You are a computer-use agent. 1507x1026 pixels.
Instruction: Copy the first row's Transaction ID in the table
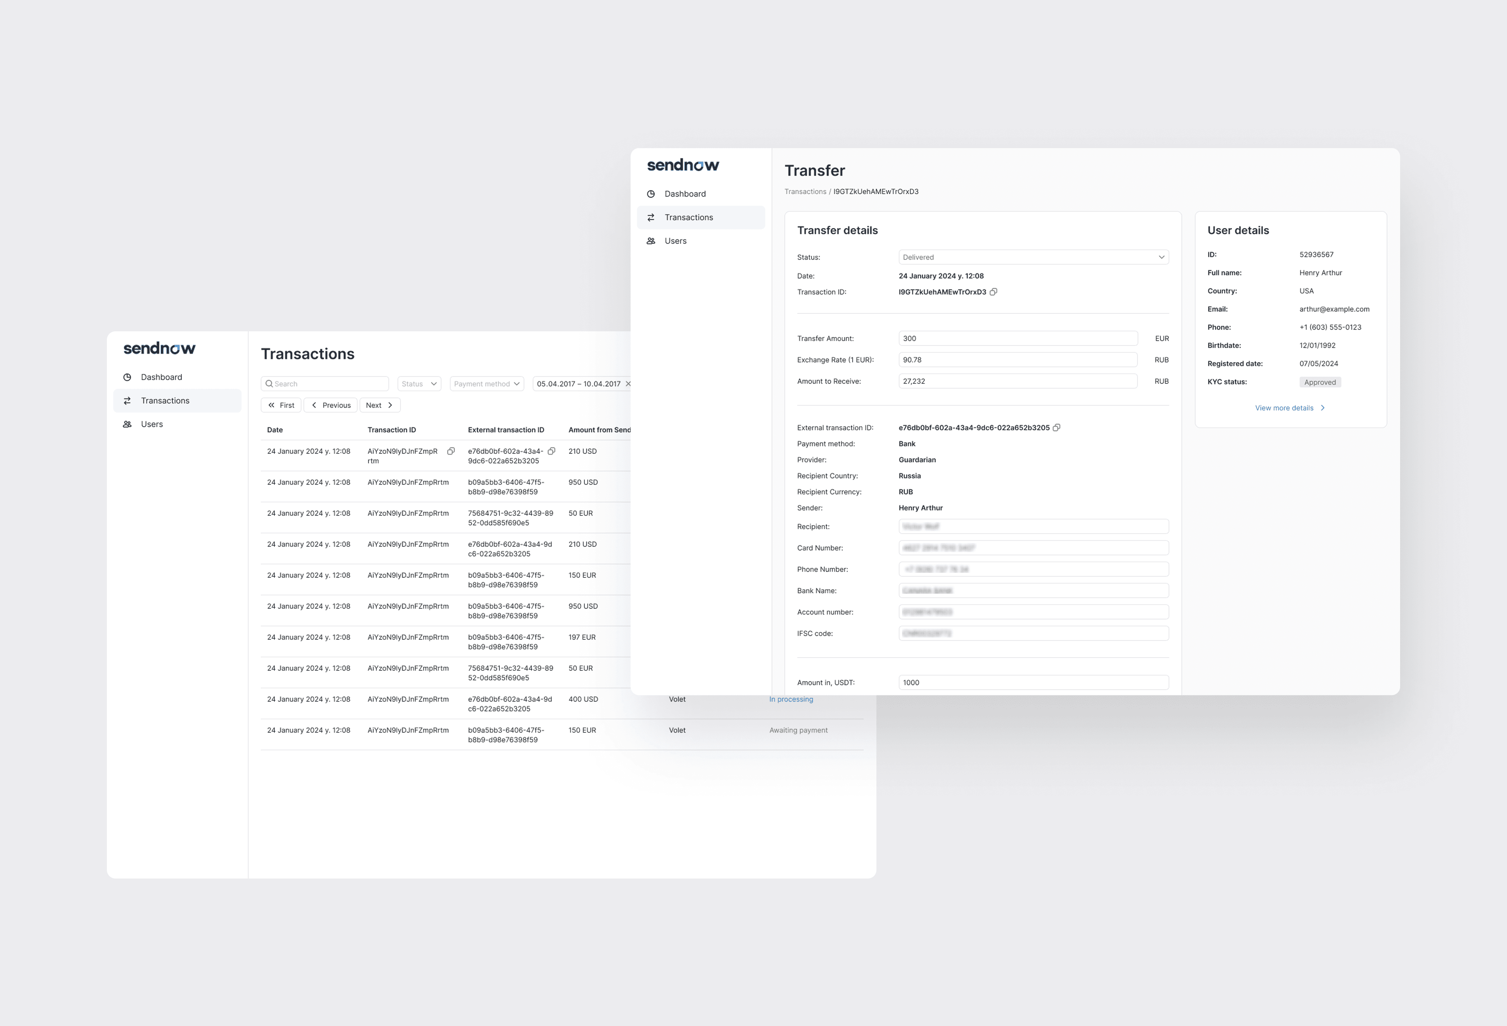pyautogui.click(x=451, y=451)
